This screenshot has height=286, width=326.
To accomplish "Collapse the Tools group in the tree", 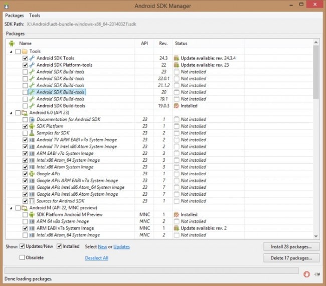I will tap(11, 52).
